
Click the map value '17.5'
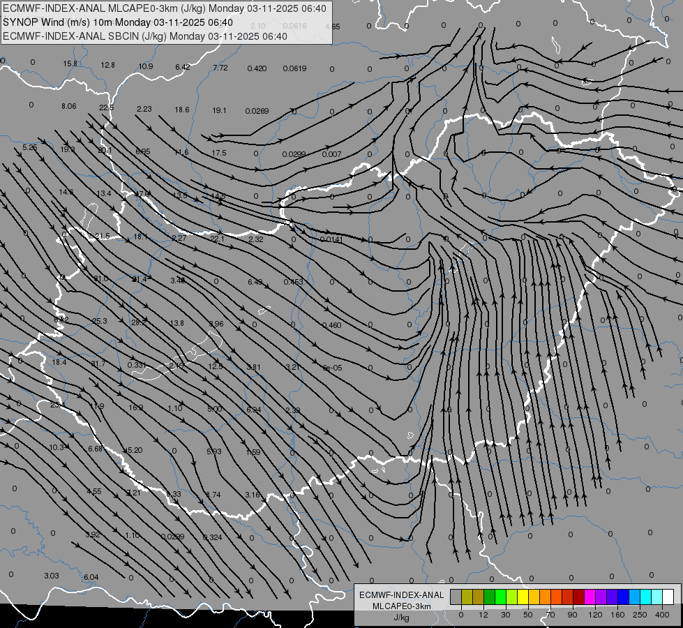click(x=218, y=153)
